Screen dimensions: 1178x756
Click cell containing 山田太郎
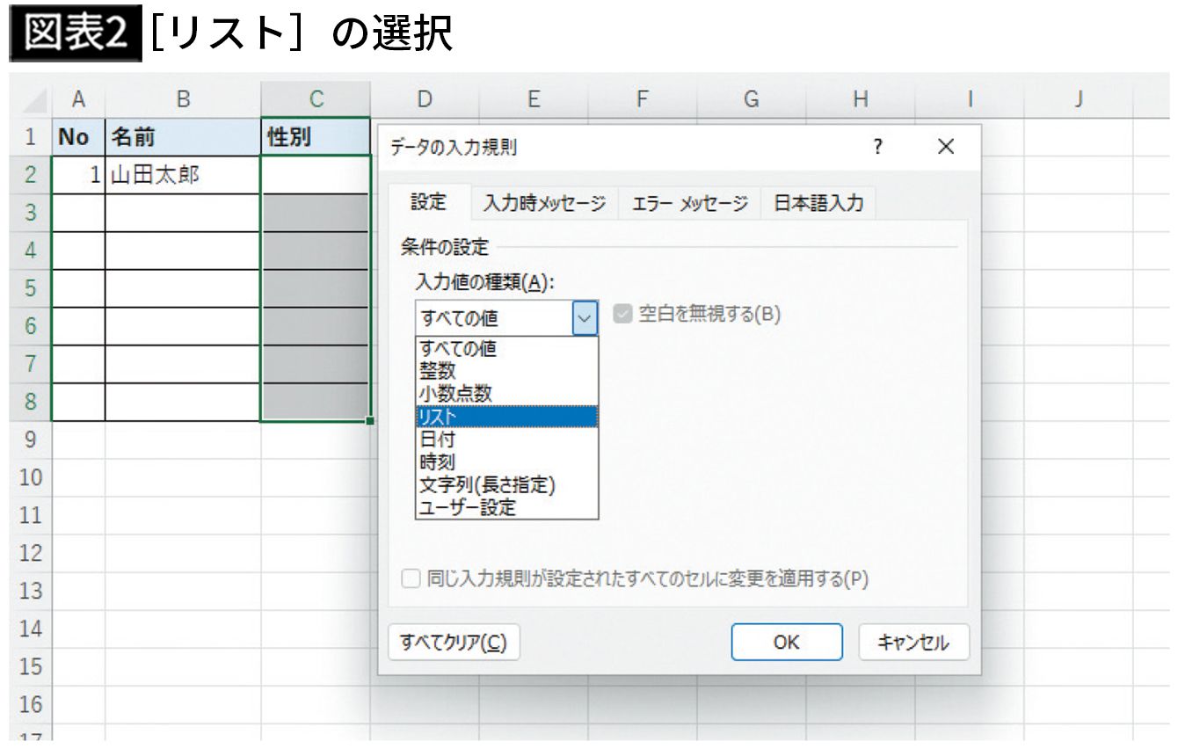click(183, 176)
